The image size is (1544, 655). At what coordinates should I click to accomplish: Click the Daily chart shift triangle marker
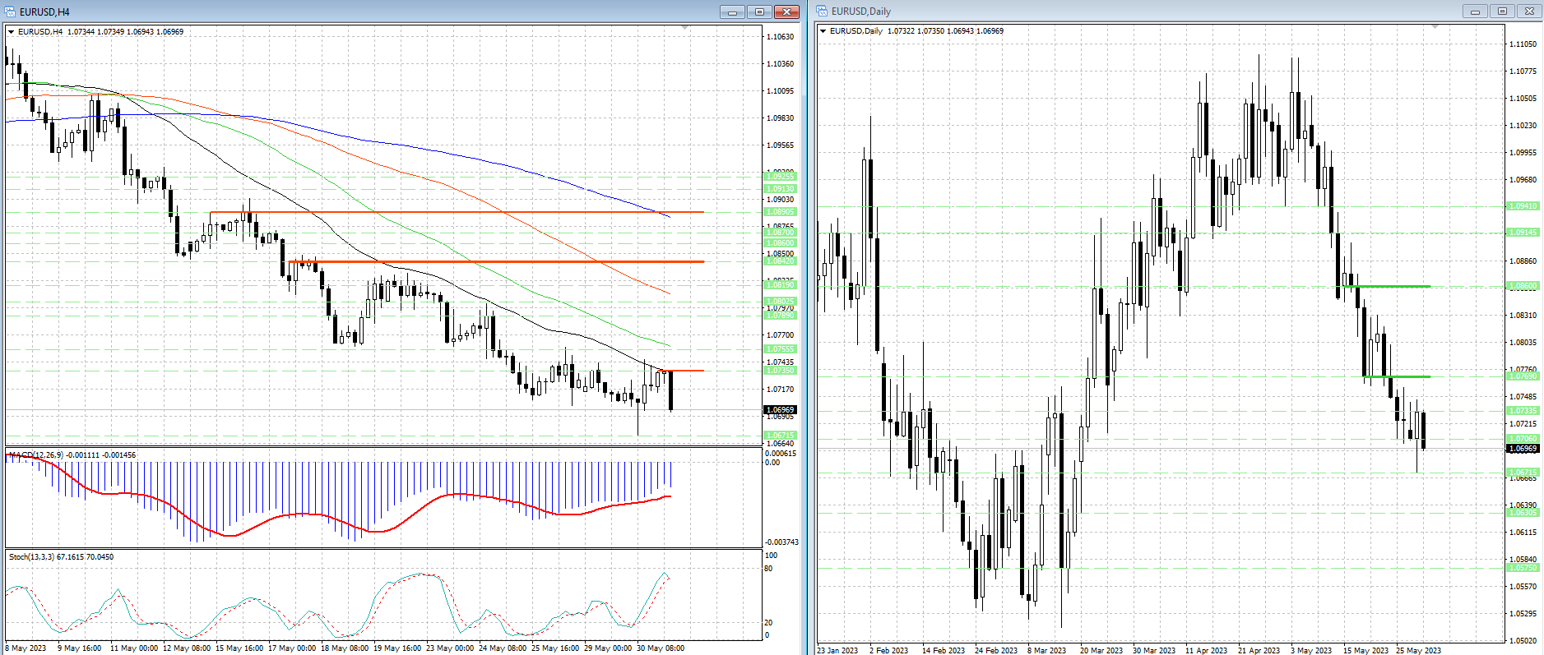point(1435,27)
